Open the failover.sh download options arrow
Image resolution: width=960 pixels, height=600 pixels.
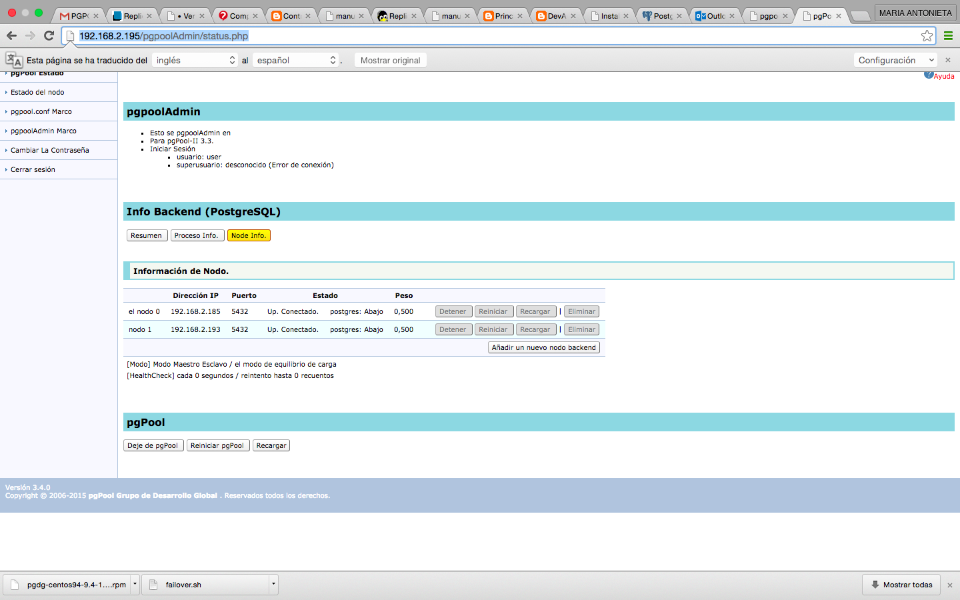(x=273, y=585)
